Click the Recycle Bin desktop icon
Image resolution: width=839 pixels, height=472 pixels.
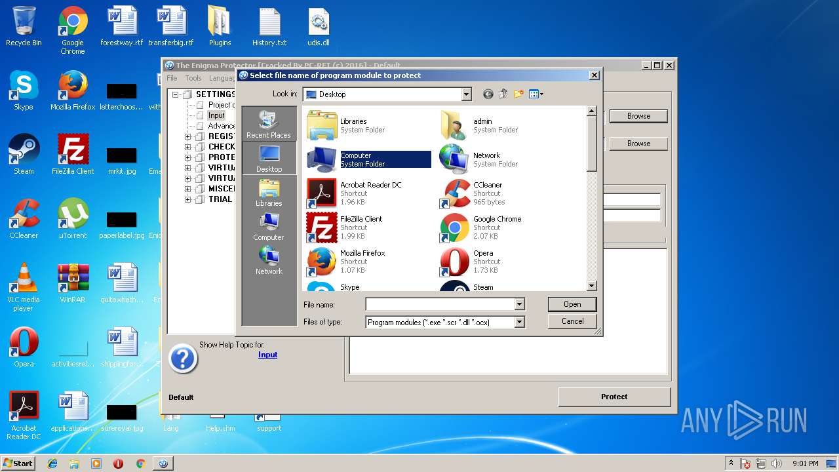tap(24, 26)
